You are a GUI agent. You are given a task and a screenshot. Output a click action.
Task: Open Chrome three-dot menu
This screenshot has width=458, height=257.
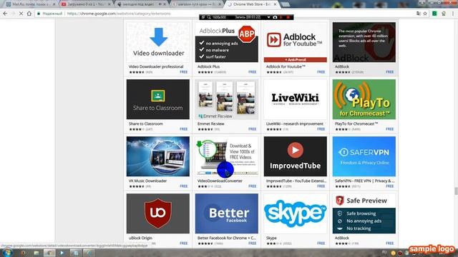453,14
